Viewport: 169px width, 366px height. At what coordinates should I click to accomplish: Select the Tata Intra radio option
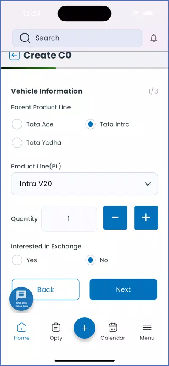pyautogui.click(x=90, y=124)
